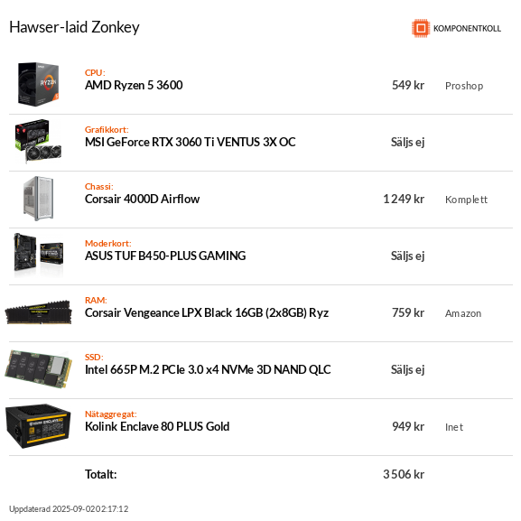Viewport: 521px width, 521px height.
Task: Open the ASUS TUF B450 motherboard image
Action: (x=38, y=255)
